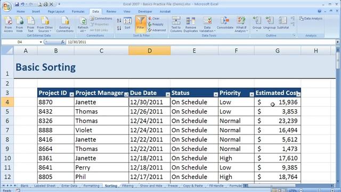Go to first sheet tab arrow
The height and width of the screenshot is (192, 341).
(x=3, y=186)
